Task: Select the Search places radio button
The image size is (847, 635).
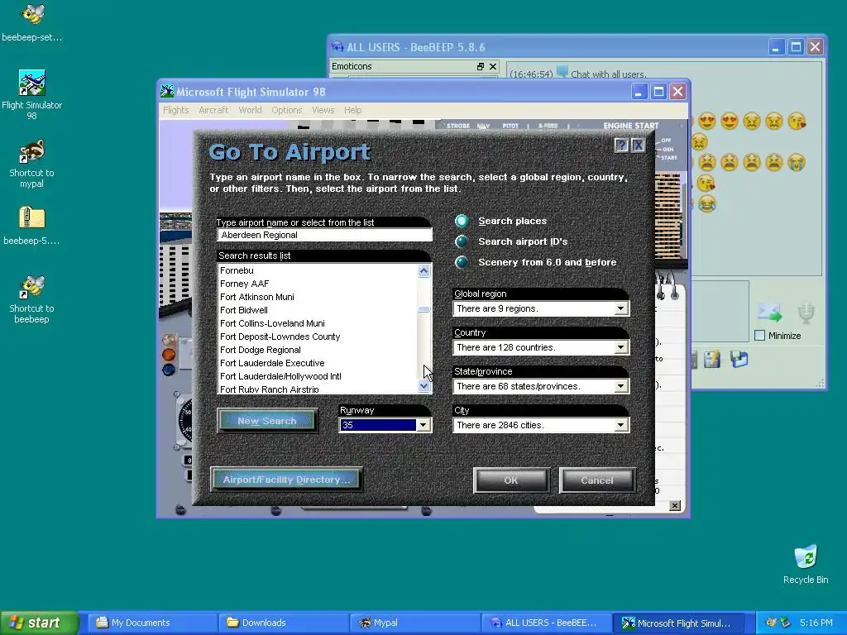Action: tap(462, 221)
